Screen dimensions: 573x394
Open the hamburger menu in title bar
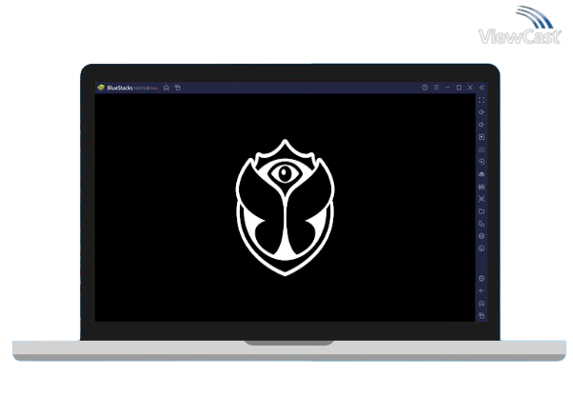[436, 88]
